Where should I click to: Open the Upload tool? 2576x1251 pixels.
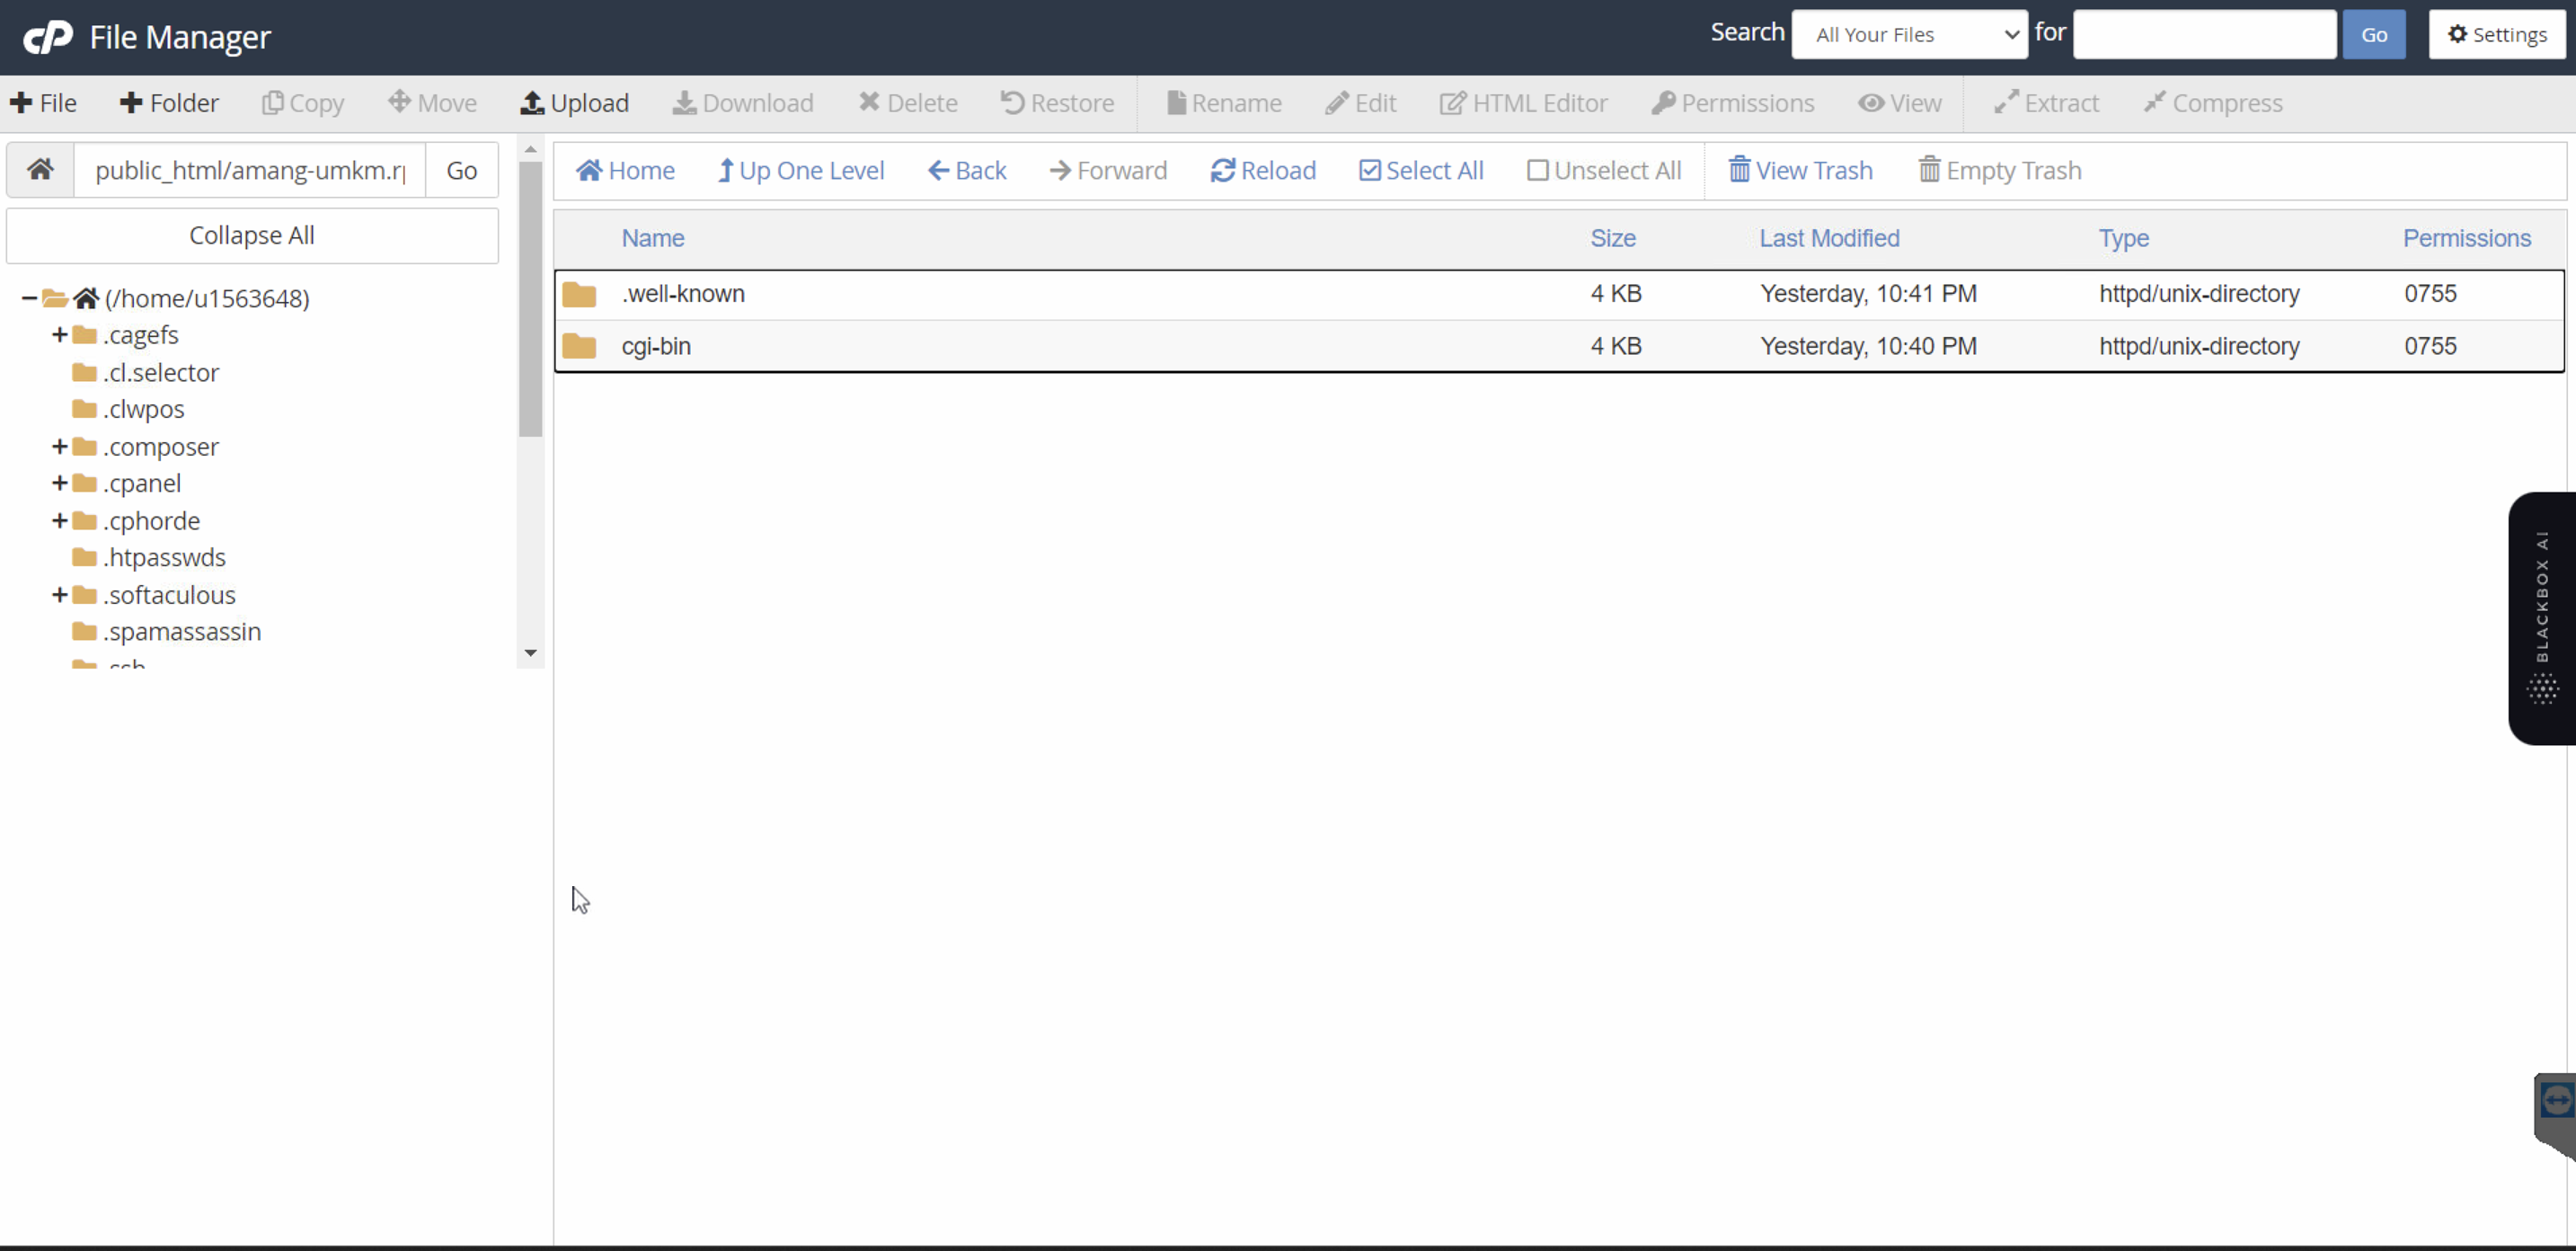[x=575, y=103]
